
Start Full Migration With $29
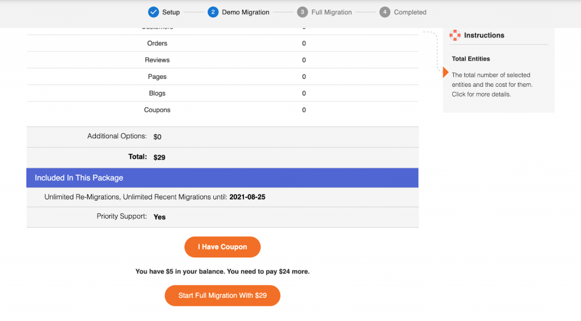point(222,295)
